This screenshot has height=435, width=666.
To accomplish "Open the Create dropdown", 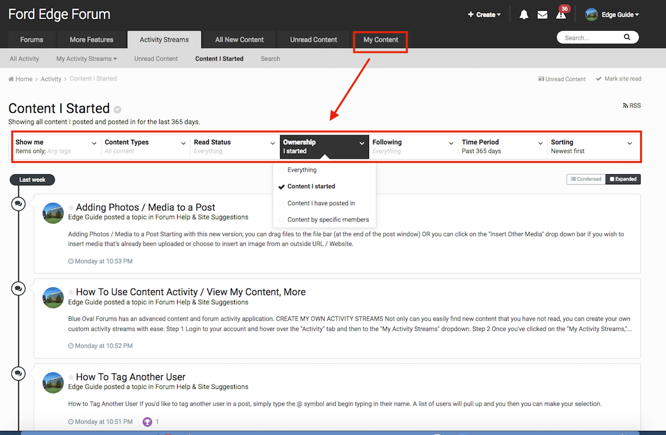I will pos(484,15).
